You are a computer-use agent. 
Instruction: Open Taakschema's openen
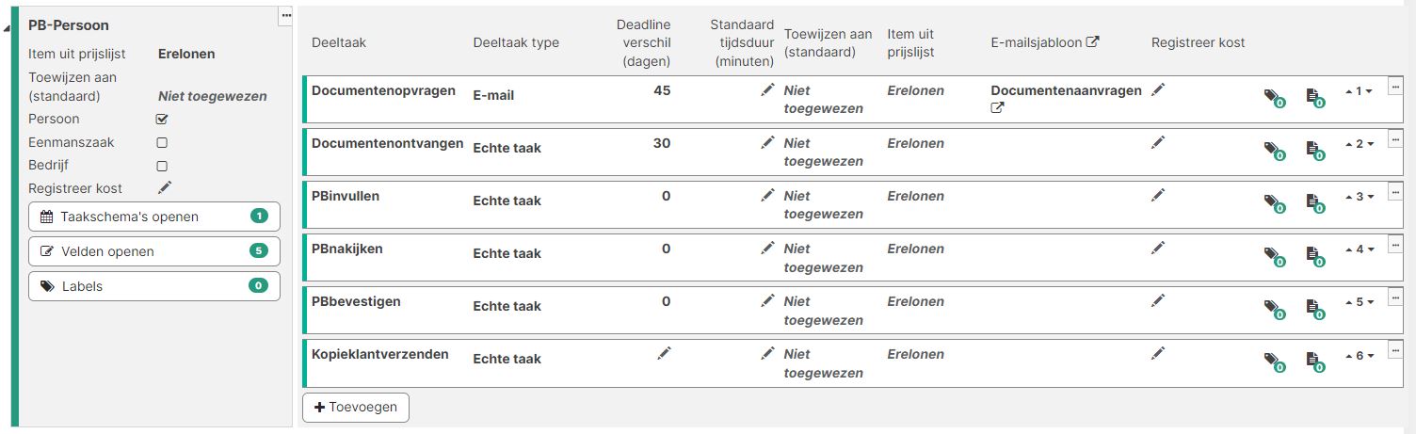click(154, 217)
